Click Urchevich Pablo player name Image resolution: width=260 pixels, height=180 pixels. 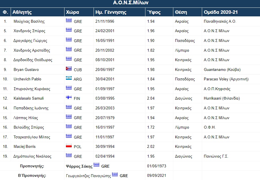click(27, 79)
